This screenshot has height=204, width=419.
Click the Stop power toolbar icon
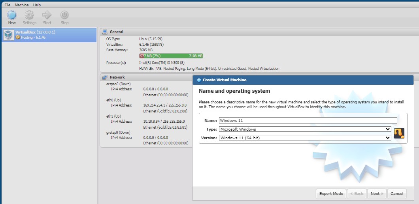coord(64,15)
